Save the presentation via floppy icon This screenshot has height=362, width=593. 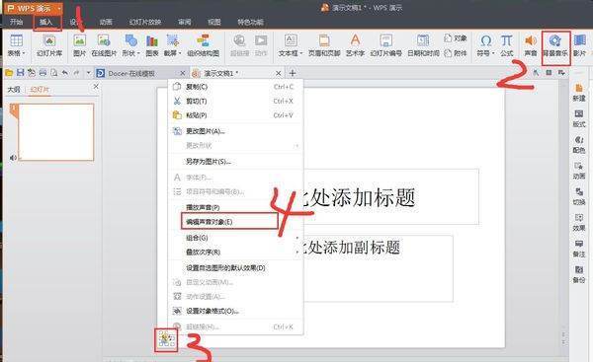point(21,72)
